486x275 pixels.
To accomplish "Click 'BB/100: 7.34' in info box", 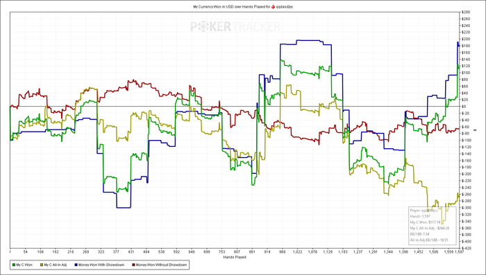I will 419,234.
